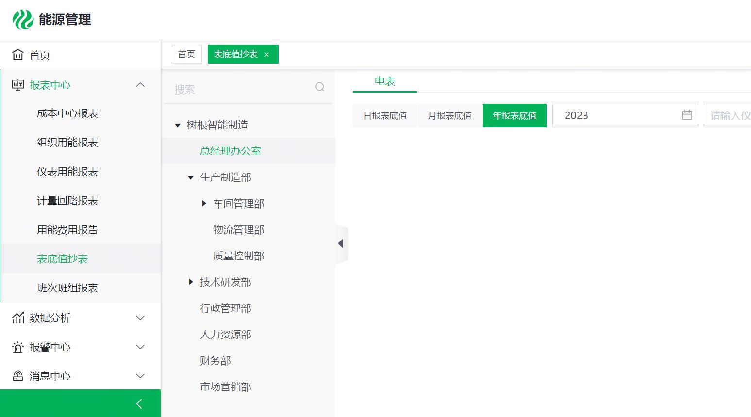
Task: Collapse the 树根智能制造 tree node
Action: click(178, 125)
